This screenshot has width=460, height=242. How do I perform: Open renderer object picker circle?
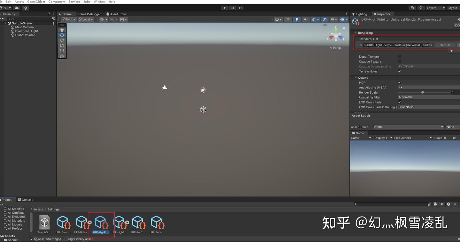tap(431, 45)
